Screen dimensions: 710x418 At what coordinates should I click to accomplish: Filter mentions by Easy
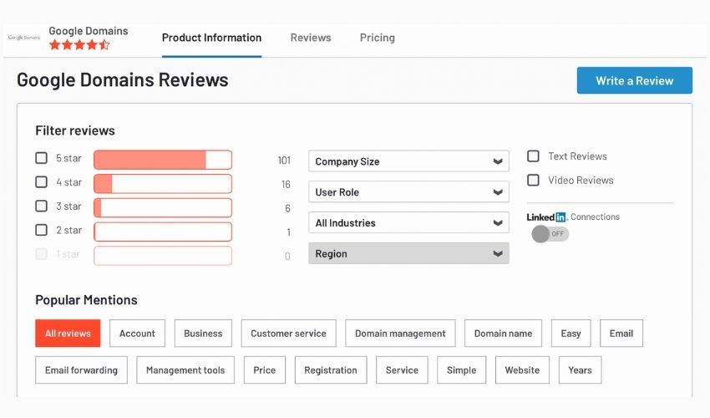pyautogui.click(x=571, y=334)
